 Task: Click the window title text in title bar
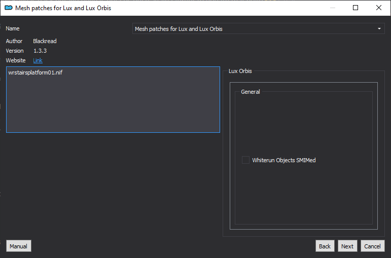(63, 8)
